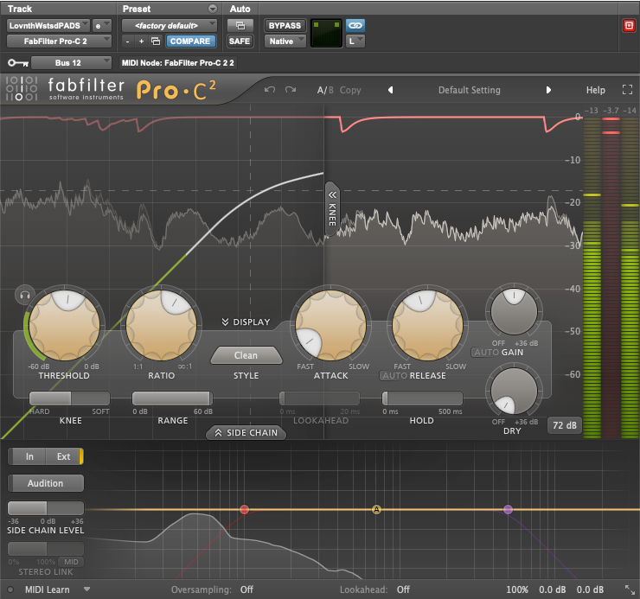This screenshot has height=599, width=640.
Task: Open the Default Setting presets menu
Action: (470, 90)
